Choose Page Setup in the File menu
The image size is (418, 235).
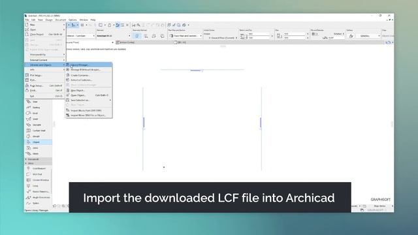[45, 86]
